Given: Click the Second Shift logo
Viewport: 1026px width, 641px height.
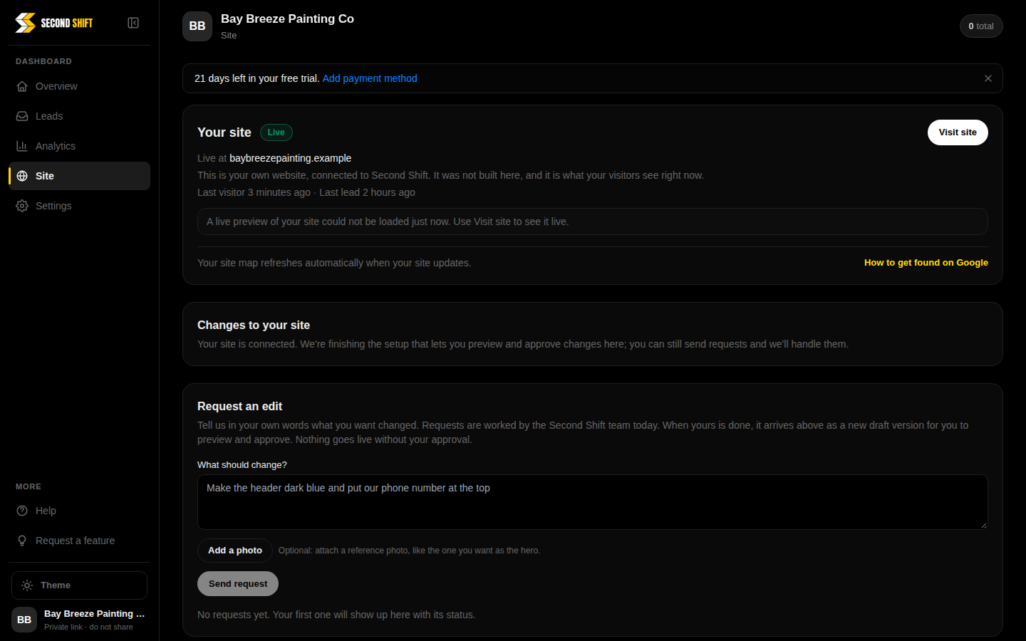Looking at the screenshot, I should pos(54,23).
